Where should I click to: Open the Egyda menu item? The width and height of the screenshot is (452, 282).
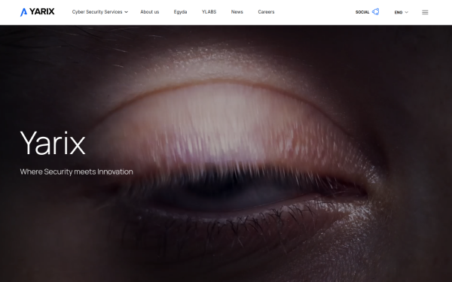pos(181,12)
